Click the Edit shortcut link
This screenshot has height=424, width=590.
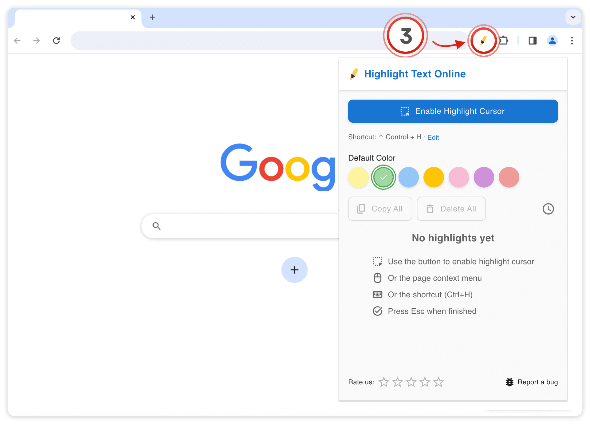pyautogui.click(x=433, y=137)
